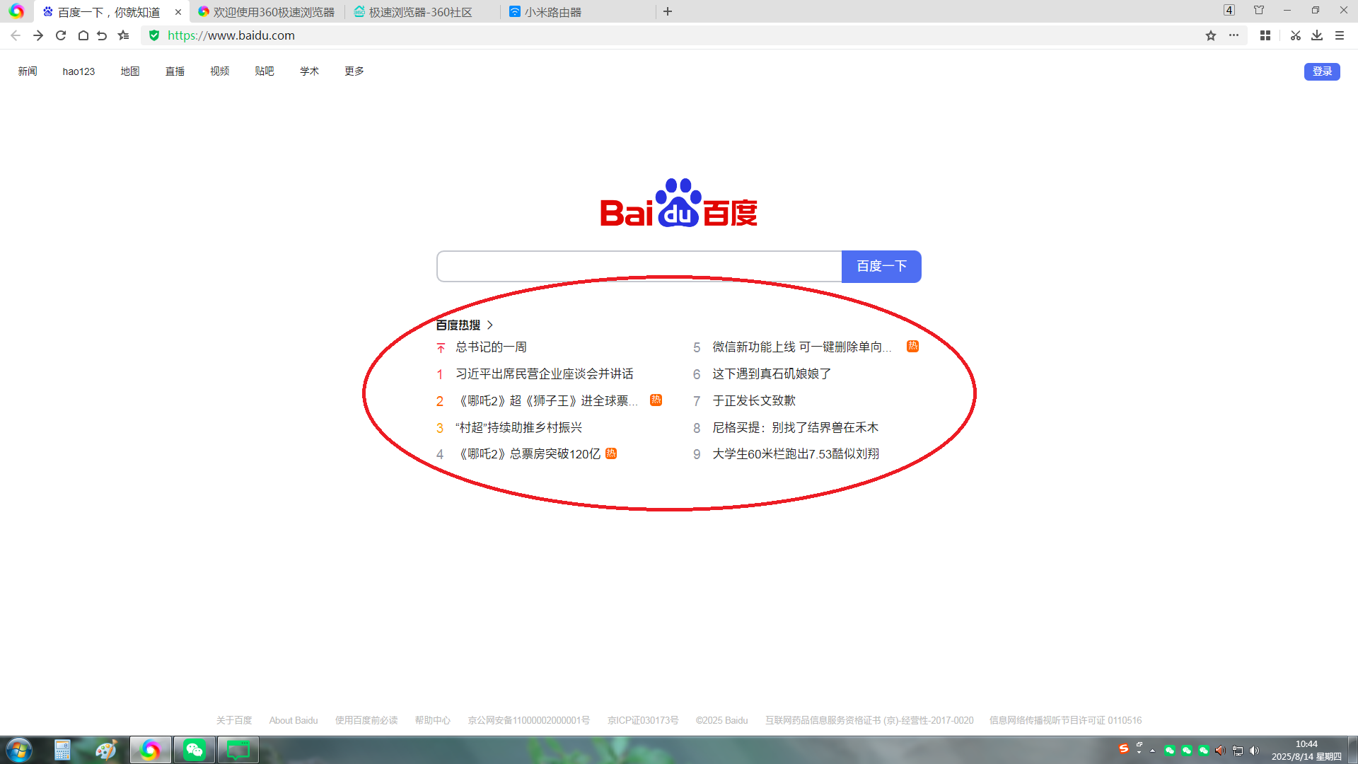Switch to 欢迎使用360极速浏览器 tab
The image size is (1358, 764).
pyautogui.click(x=267, y=12)
